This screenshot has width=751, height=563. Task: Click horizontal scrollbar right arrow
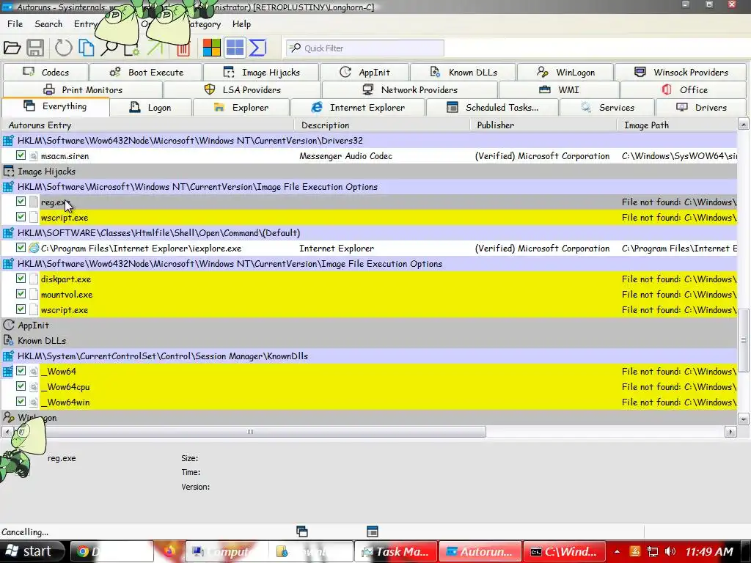(730, 432)
